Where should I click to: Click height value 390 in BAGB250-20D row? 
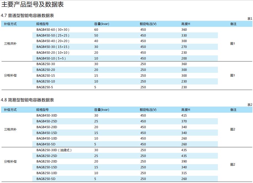(184, 161)
